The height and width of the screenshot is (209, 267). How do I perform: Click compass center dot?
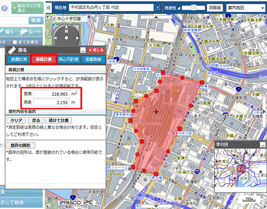point(66,38)
